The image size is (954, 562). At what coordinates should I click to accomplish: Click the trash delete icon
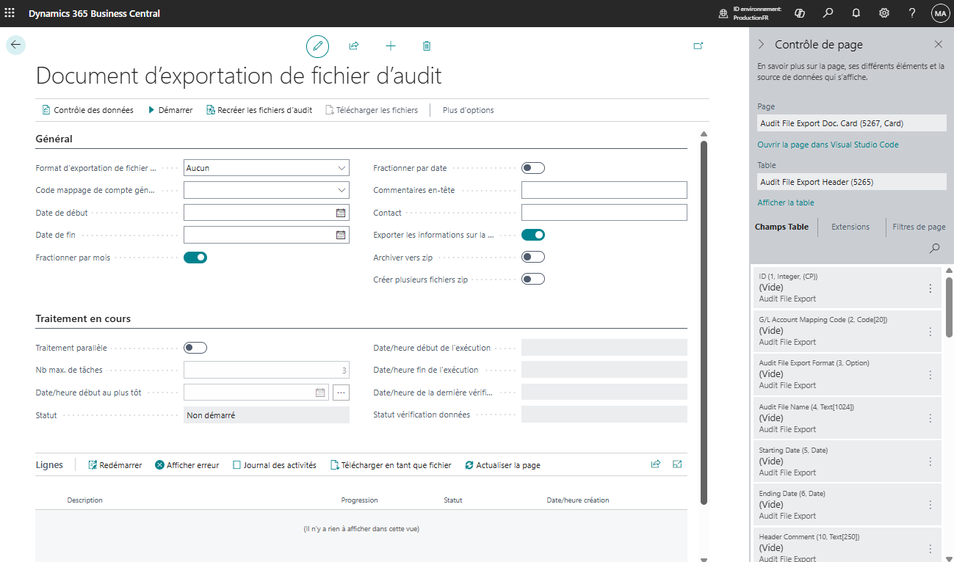(427, 46)
